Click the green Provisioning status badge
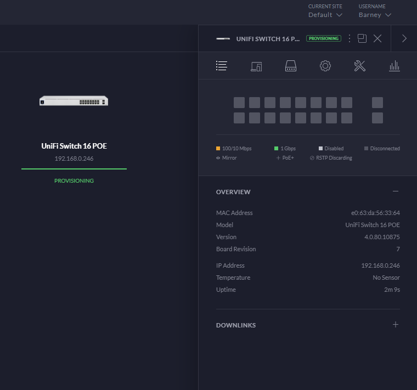 323,39
